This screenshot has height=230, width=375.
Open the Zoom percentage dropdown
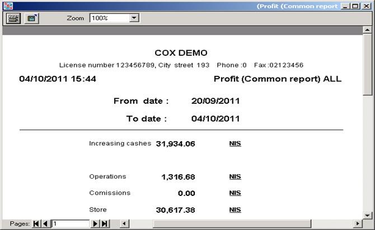(134, 18)
